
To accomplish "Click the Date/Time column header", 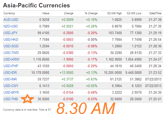I will pyautogui.click(x=156, y=13).
